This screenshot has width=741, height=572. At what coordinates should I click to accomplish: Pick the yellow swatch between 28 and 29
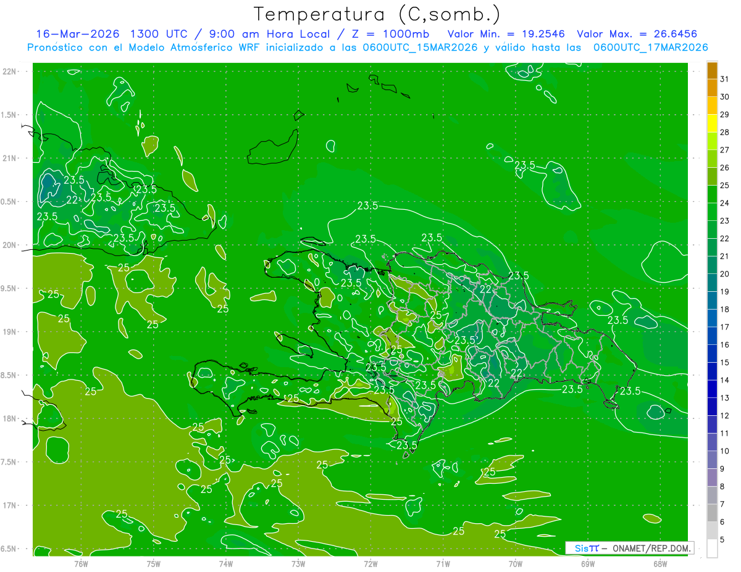tap(712, 123)
